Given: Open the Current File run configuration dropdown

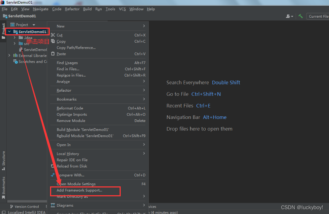Looking at the screenshot, I should click(x=318, y=16).
